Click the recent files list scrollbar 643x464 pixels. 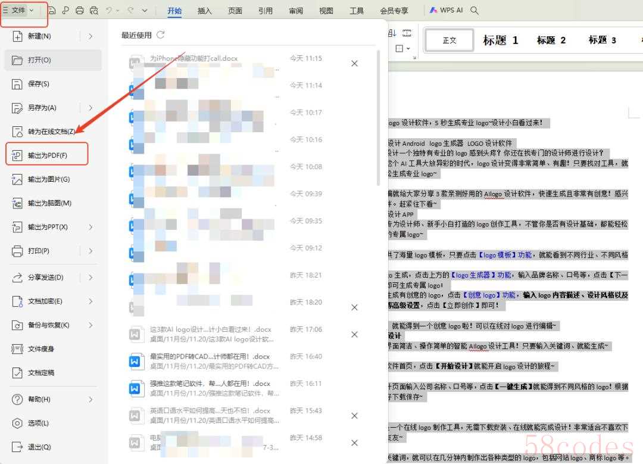[x=379, y=119]
